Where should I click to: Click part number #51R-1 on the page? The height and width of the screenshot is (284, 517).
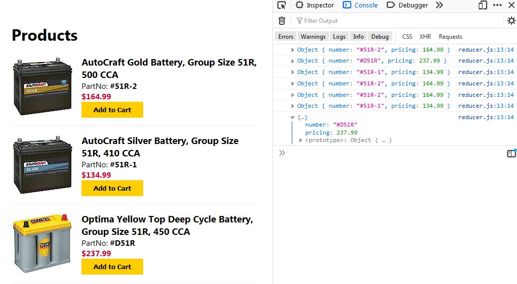(x=123, y=165)
